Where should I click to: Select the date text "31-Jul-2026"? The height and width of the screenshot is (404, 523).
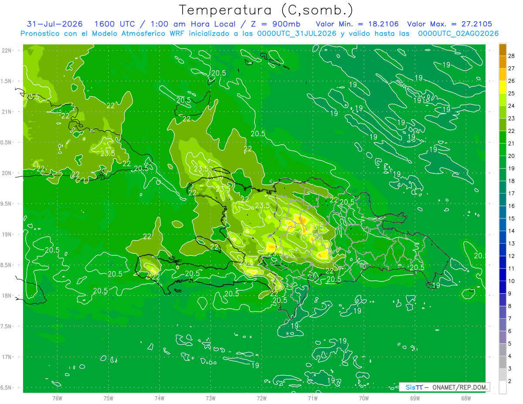tap(54, 24)
